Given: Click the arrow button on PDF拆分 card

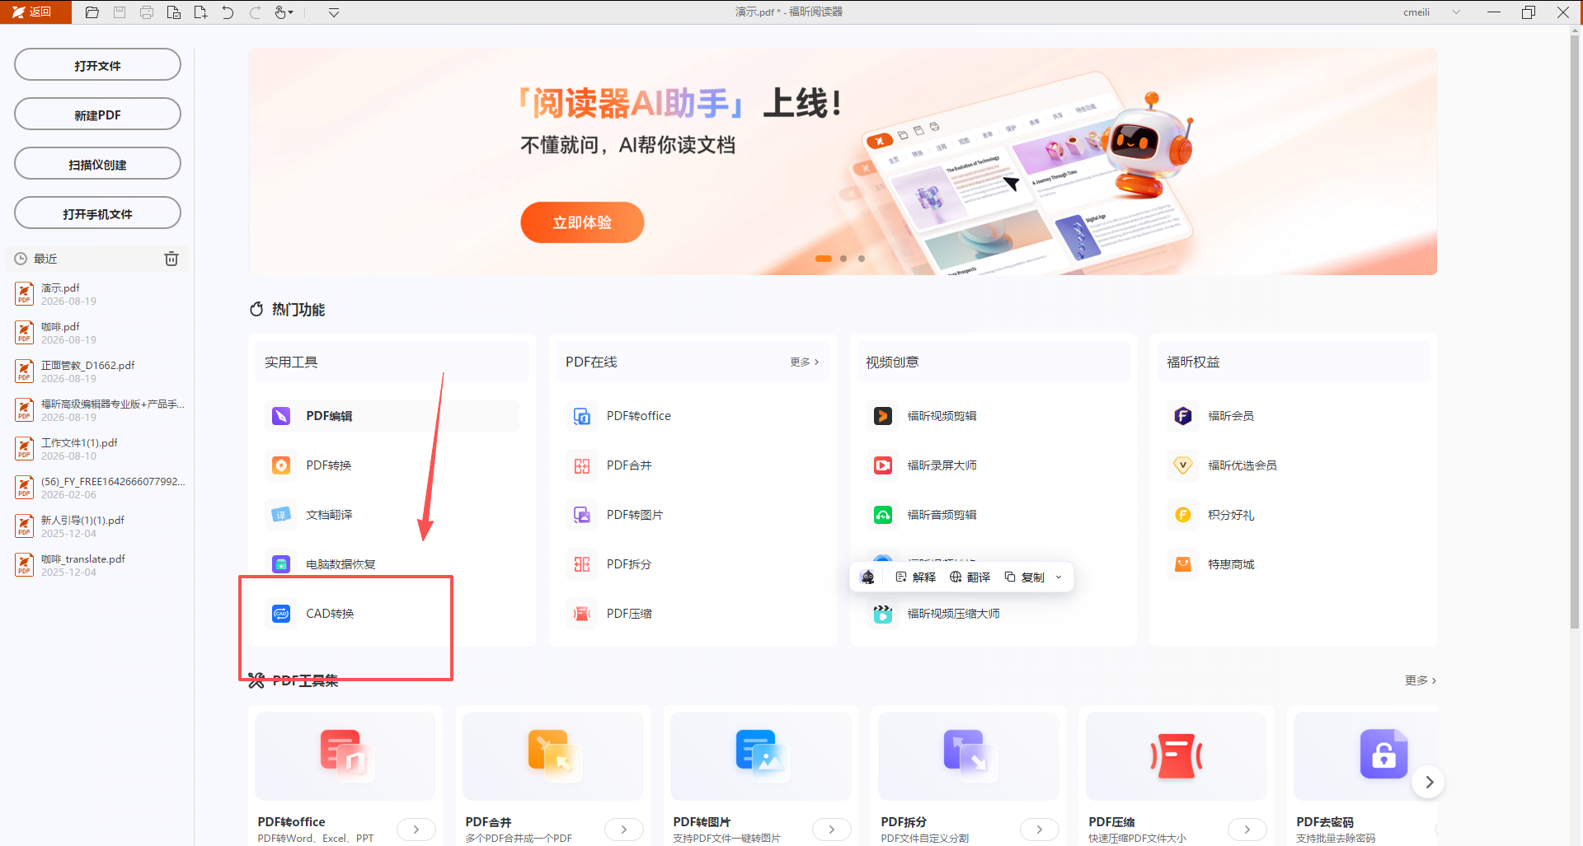Looking at the screenshot, I should 1040,830.
